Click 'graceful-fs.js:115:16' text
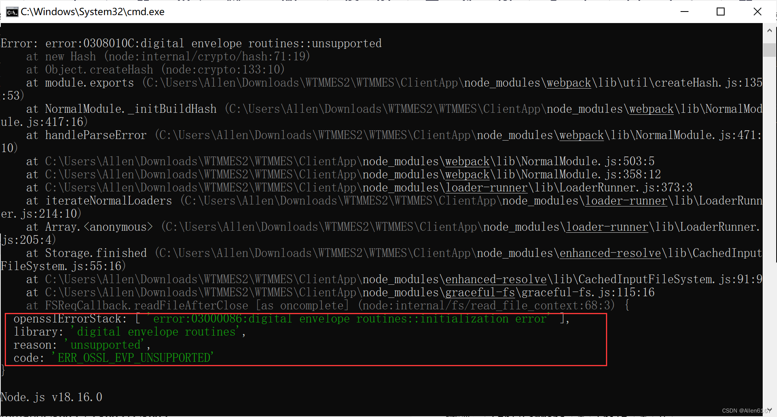777x417 pixels. [x=588, y=292]
